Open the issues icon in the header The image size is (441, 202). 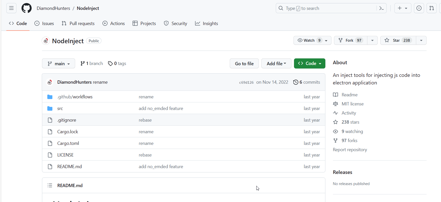(419, 8)
